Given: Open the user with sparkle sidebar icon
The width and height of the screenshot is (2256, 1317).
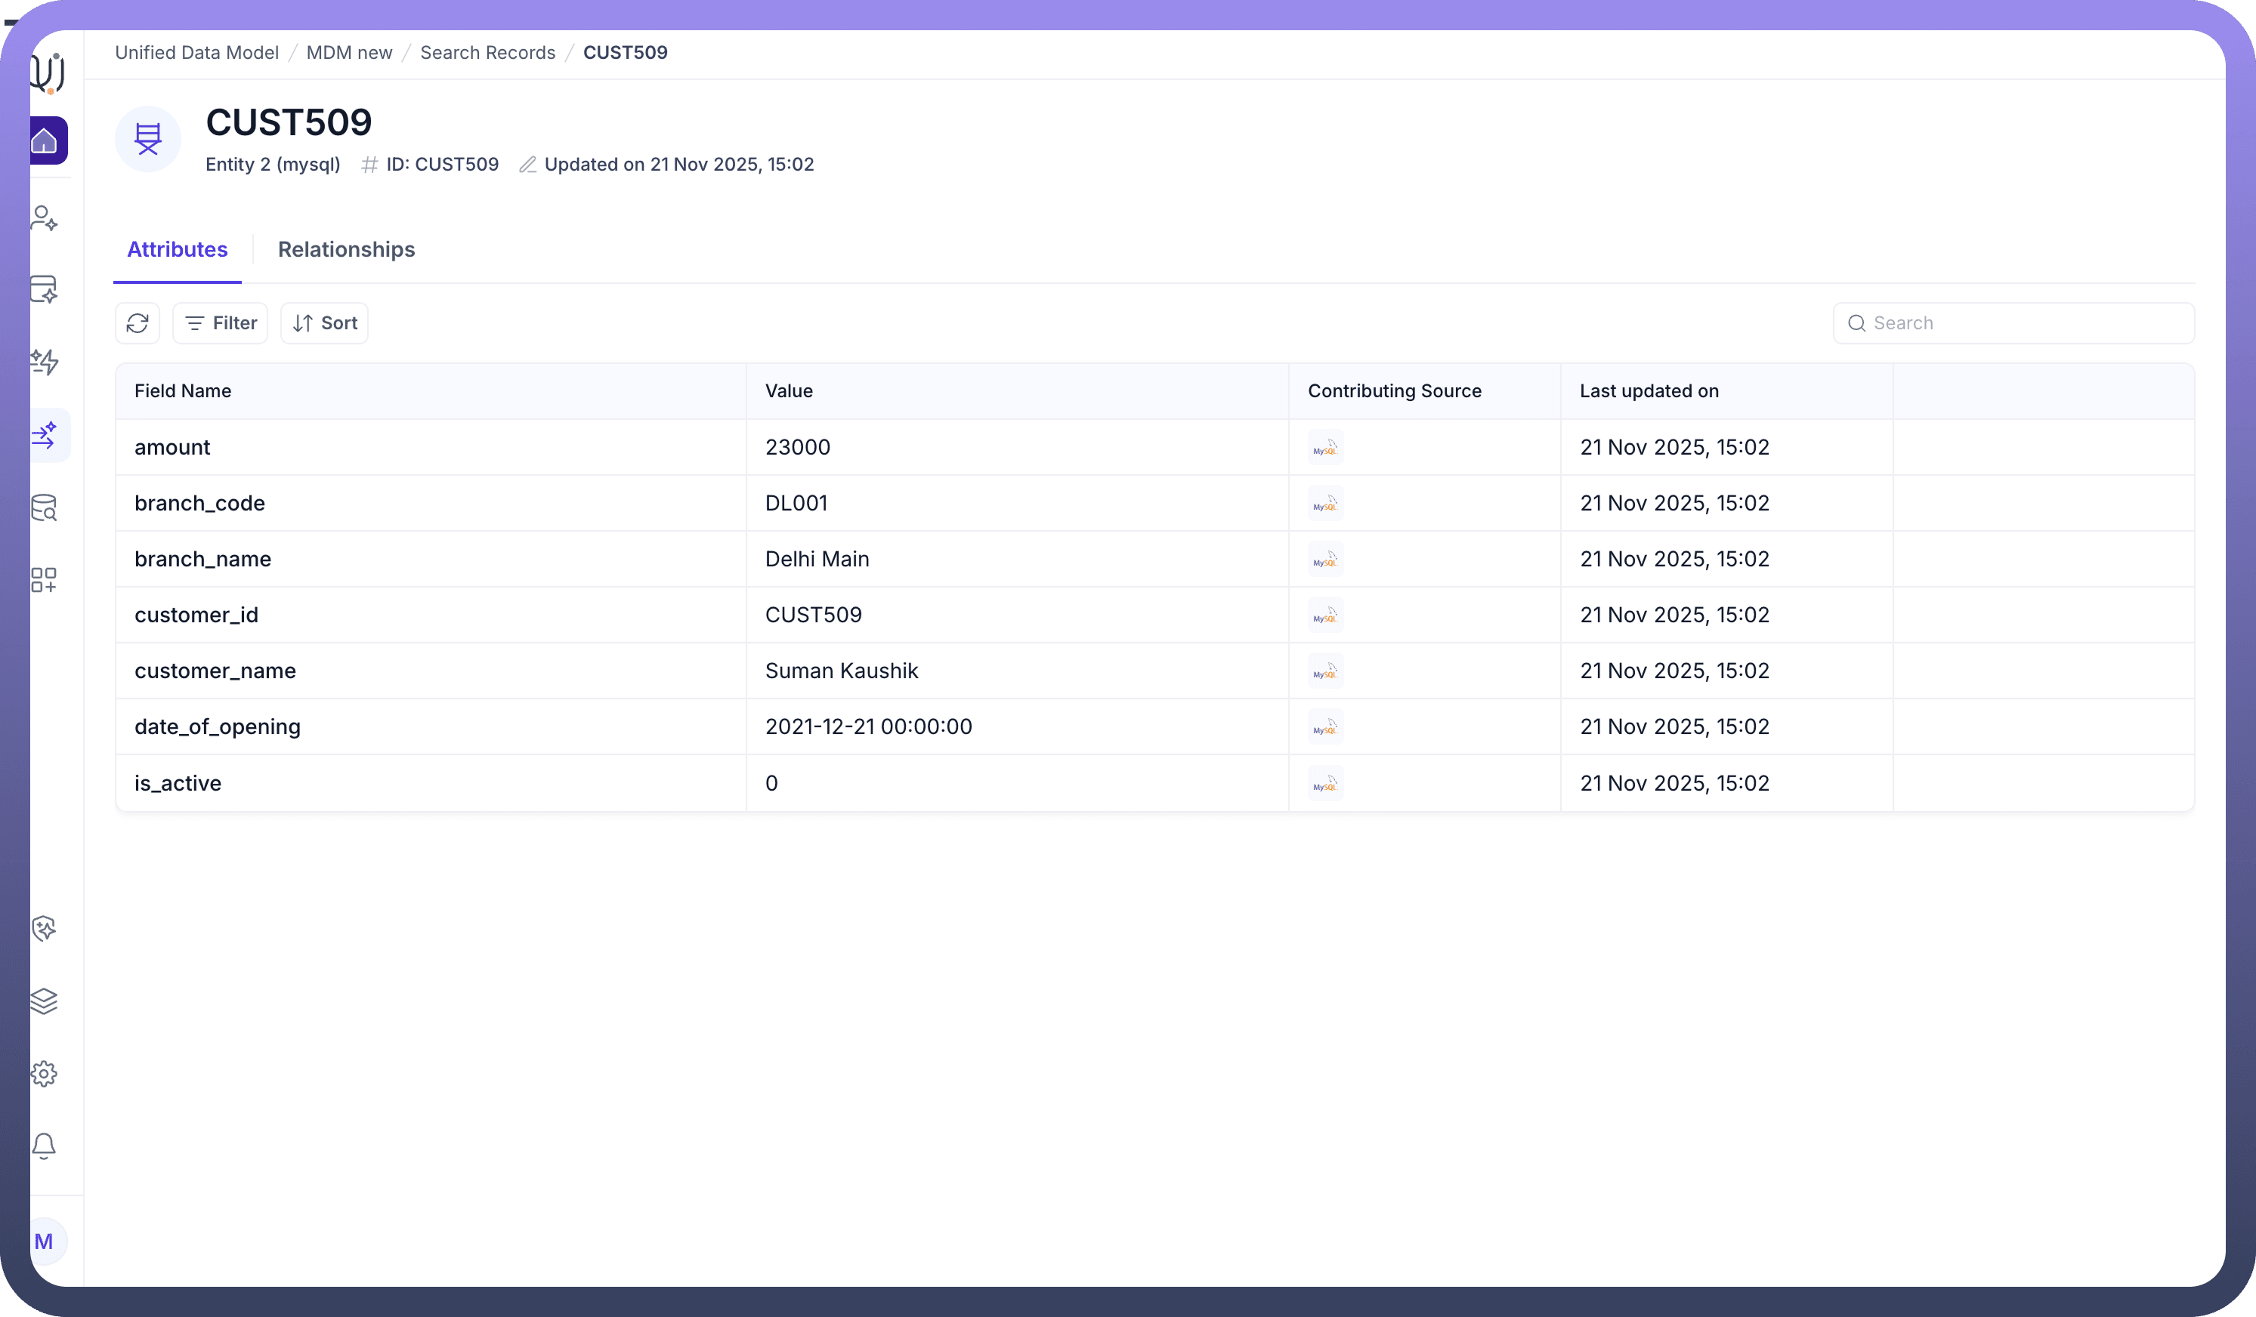Looking at the screenshot, I should [x=44, y=217].
